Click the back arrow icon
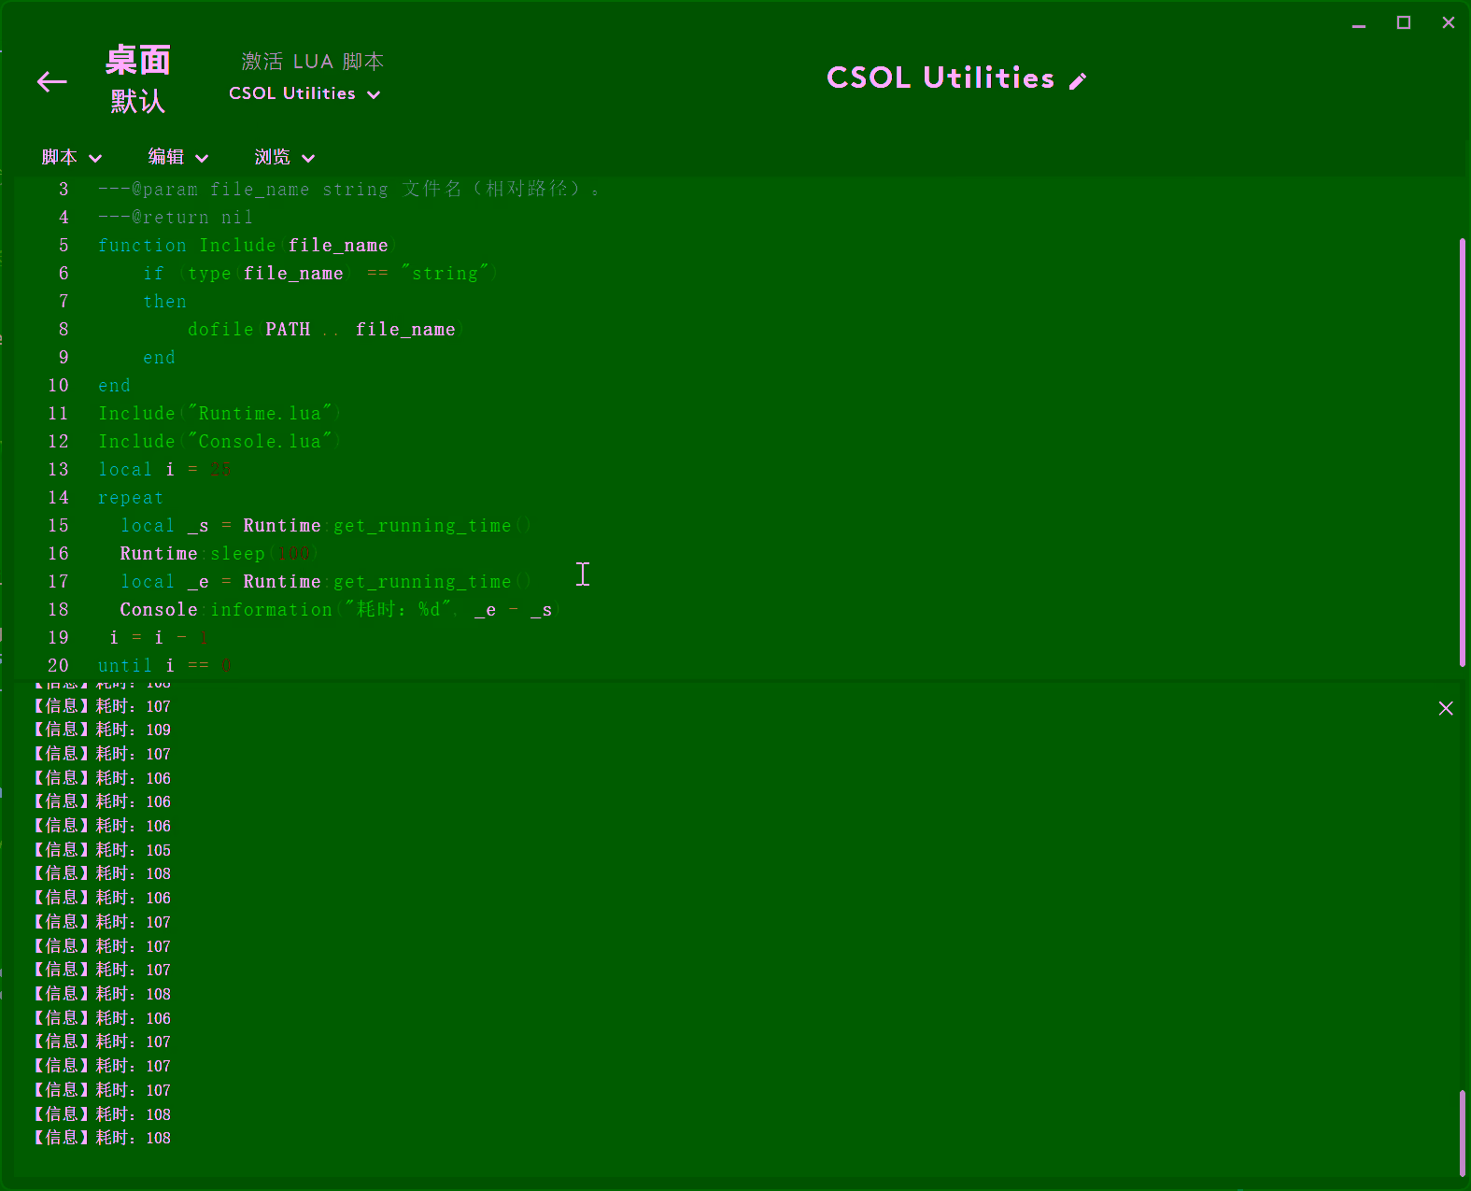The image size is (1471, 1191). click(52, 82)
